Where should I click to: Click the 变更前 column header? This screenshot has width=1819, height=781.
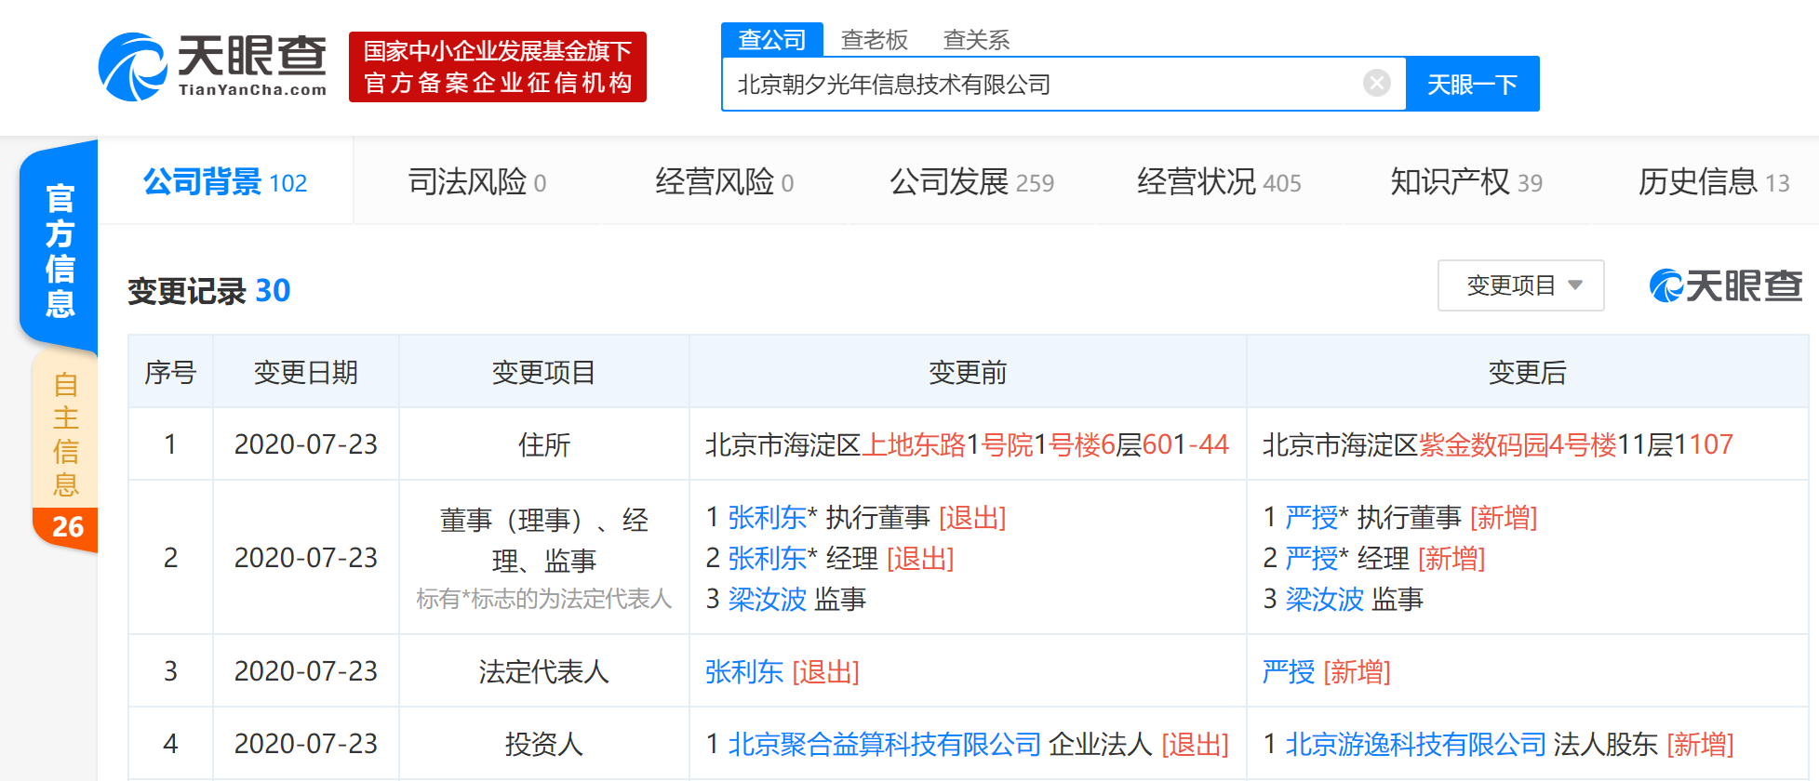click(x=968, y=373)
